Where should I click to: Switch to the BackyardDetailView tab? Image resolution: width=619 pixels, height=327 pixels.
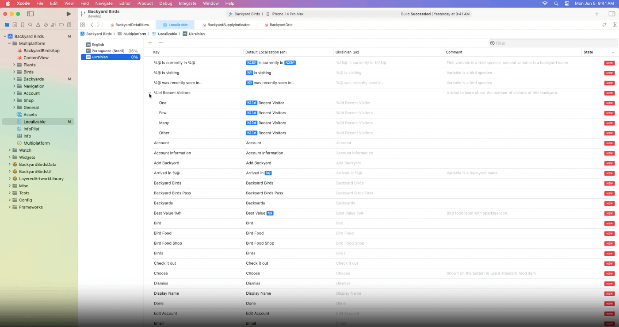[x=129, y=25]
